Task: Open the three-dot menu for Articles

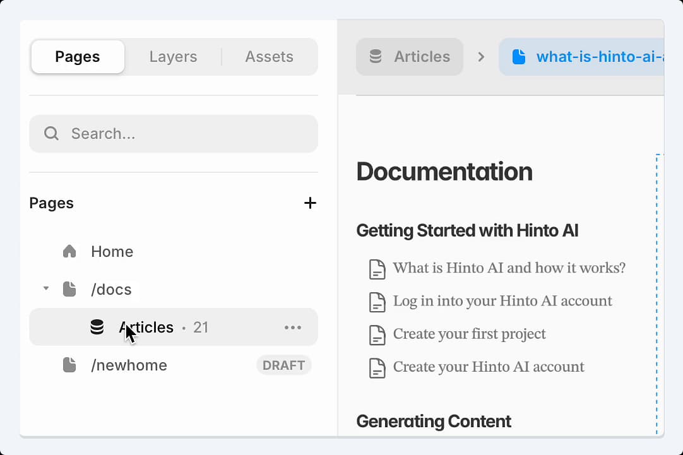Action: click(293, 328)
